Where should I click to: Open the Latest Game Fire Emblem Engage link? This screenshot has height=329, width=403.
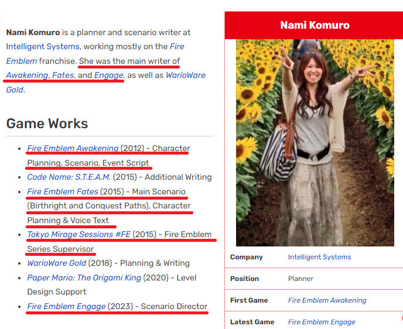(322, 322)
